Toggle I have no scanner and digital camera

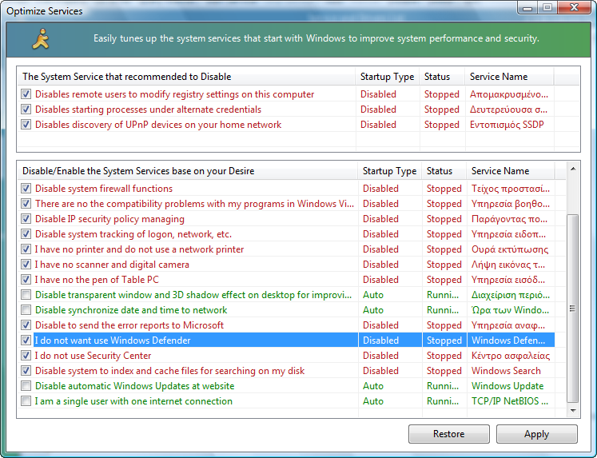[26, 265]
